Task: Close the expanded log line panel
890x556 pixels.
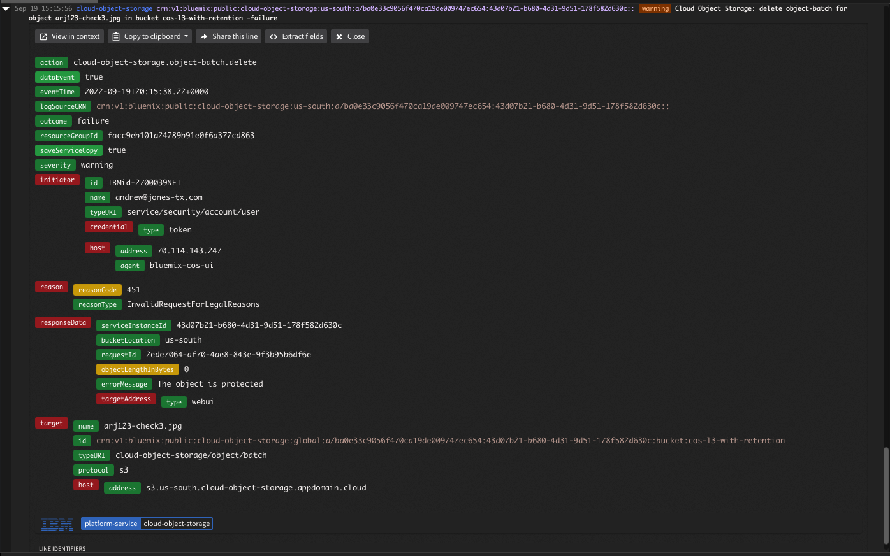Action: [x=350, y=36]
